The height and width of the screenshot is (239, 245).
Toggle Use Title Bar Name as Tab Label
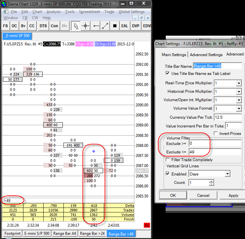168,73
